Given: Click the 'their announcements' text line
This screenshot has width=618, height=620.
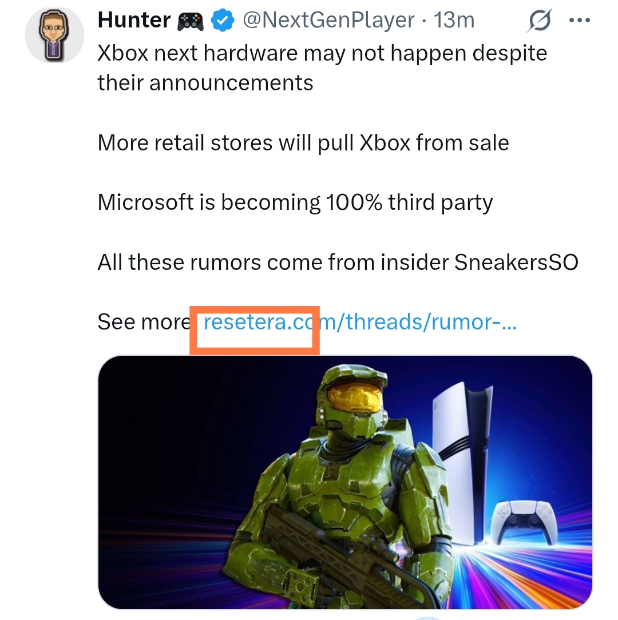Looking at the screenshot, I should tap(205, 83).
